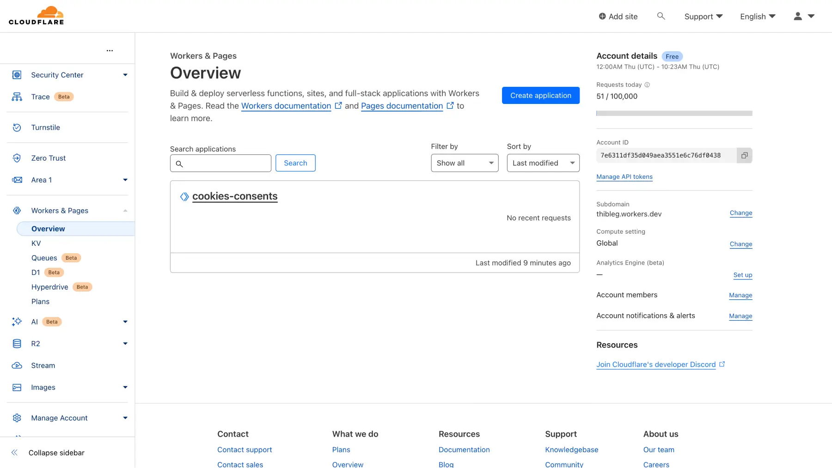Click the Account ID value field
This screenshot has width=832, height=468.
click(667, 155)
